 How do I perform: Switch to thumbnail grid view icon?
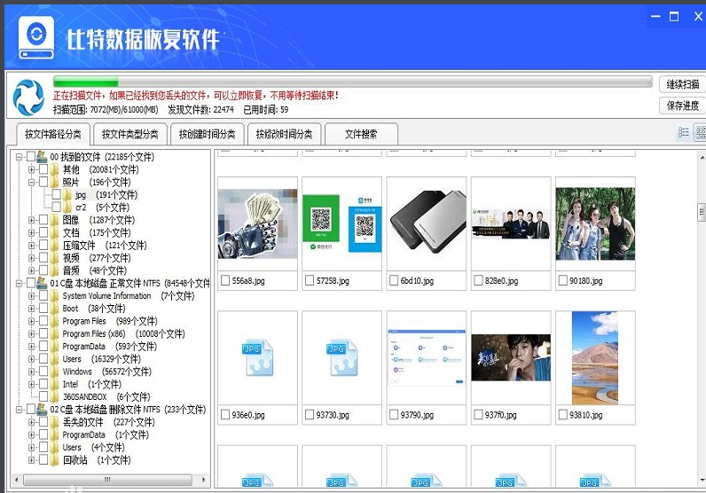(700, 133)
